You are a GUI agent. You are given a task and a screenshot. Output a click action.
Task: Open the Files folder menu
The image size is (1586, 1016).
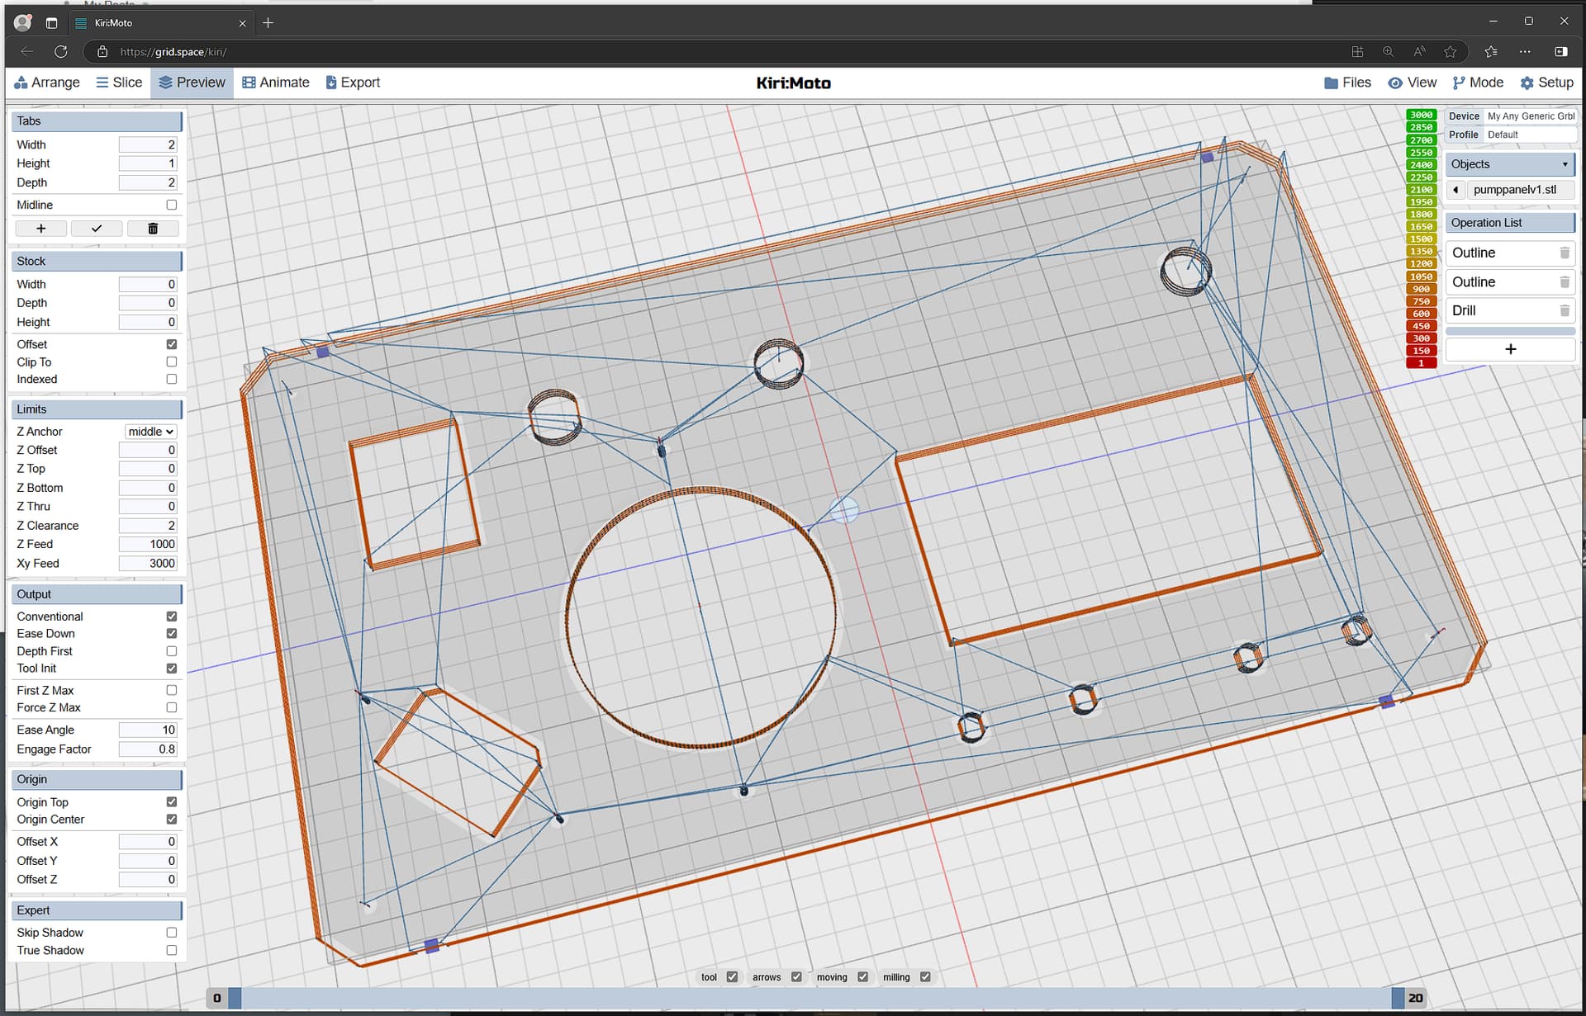pos(1346,83)
